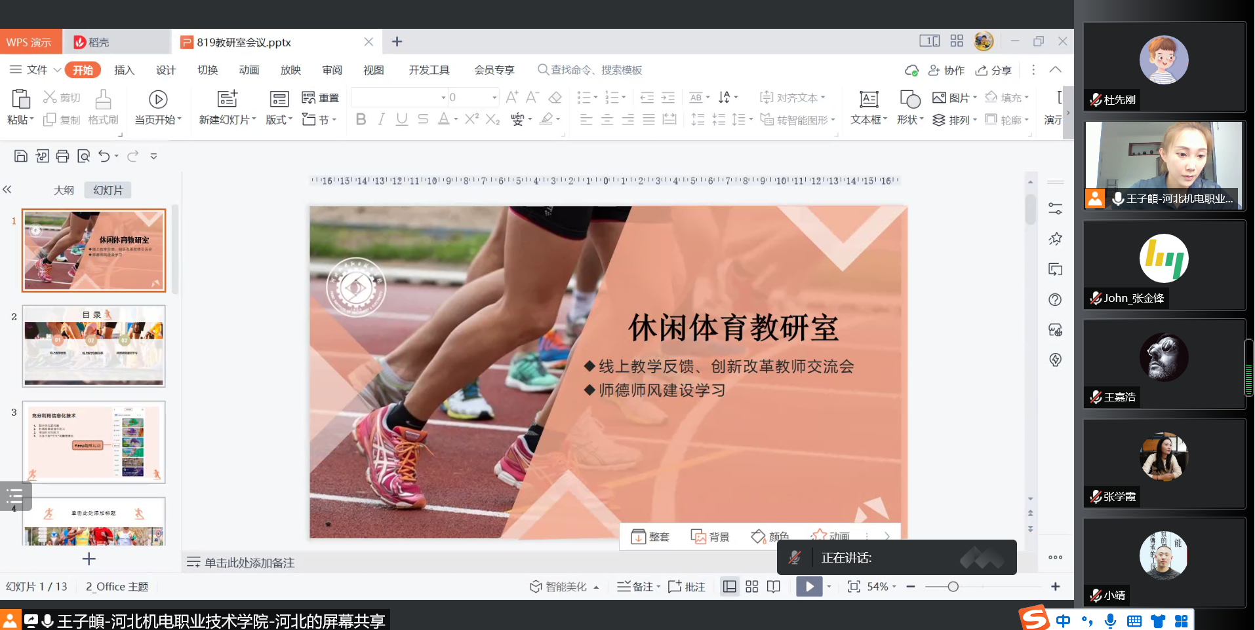Open the font size dropdown
The image size is (1255, 630).
click(494, 98)
